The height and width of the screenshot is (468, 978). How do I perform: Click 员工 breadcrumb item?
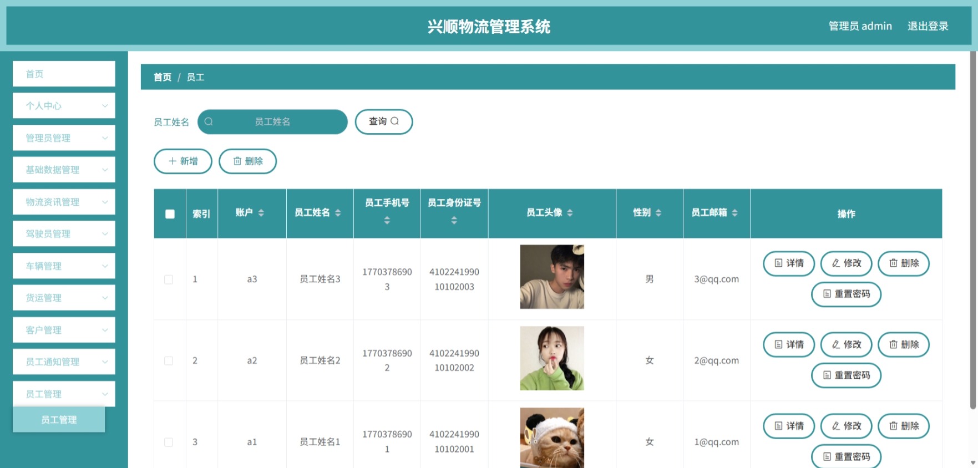tap(195, 77)
